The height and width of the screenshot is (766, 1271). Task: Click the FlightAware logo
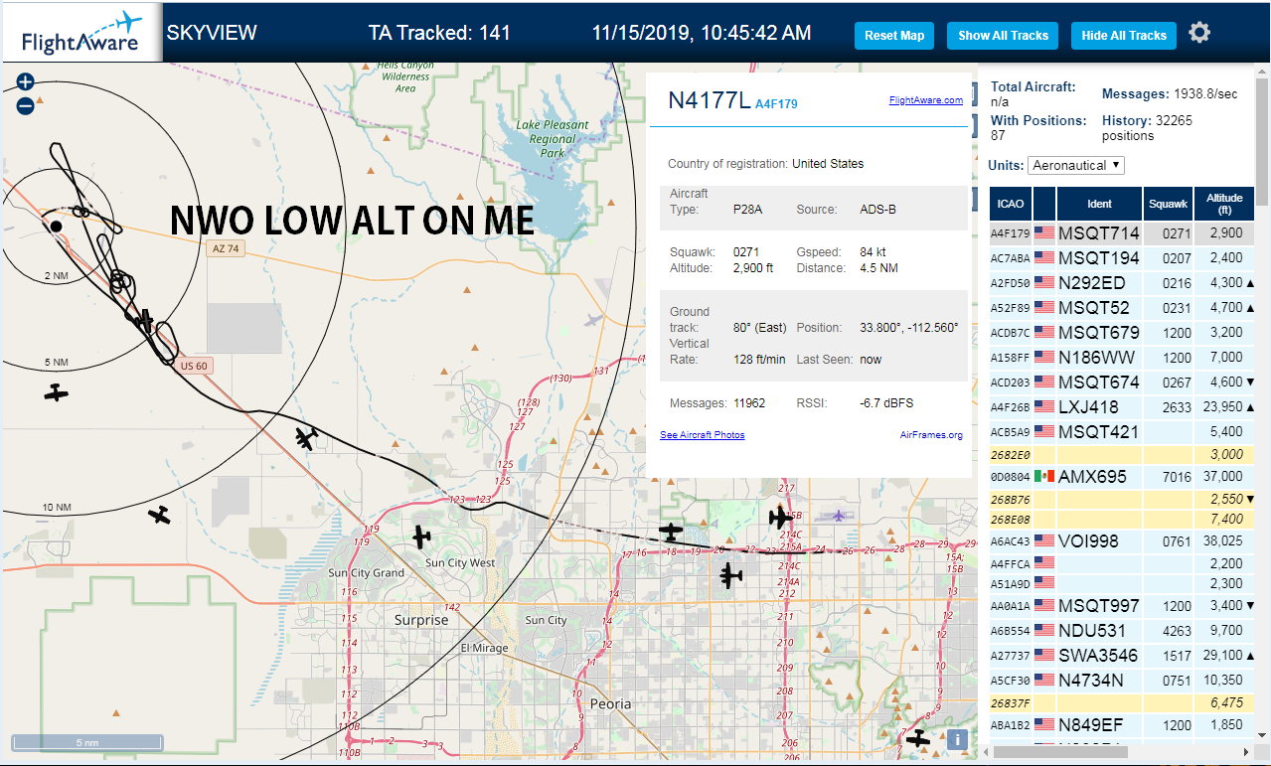pyautogui.click(x=80, y=34)
